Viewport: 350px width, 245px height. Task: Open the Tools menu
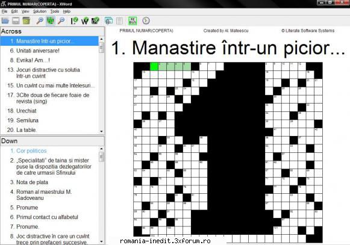(x=55, y=11)
